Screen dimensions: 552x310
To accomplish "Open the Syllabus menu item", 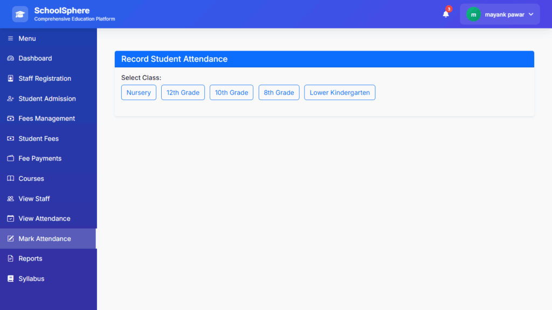I will click(x=31, y=279).
